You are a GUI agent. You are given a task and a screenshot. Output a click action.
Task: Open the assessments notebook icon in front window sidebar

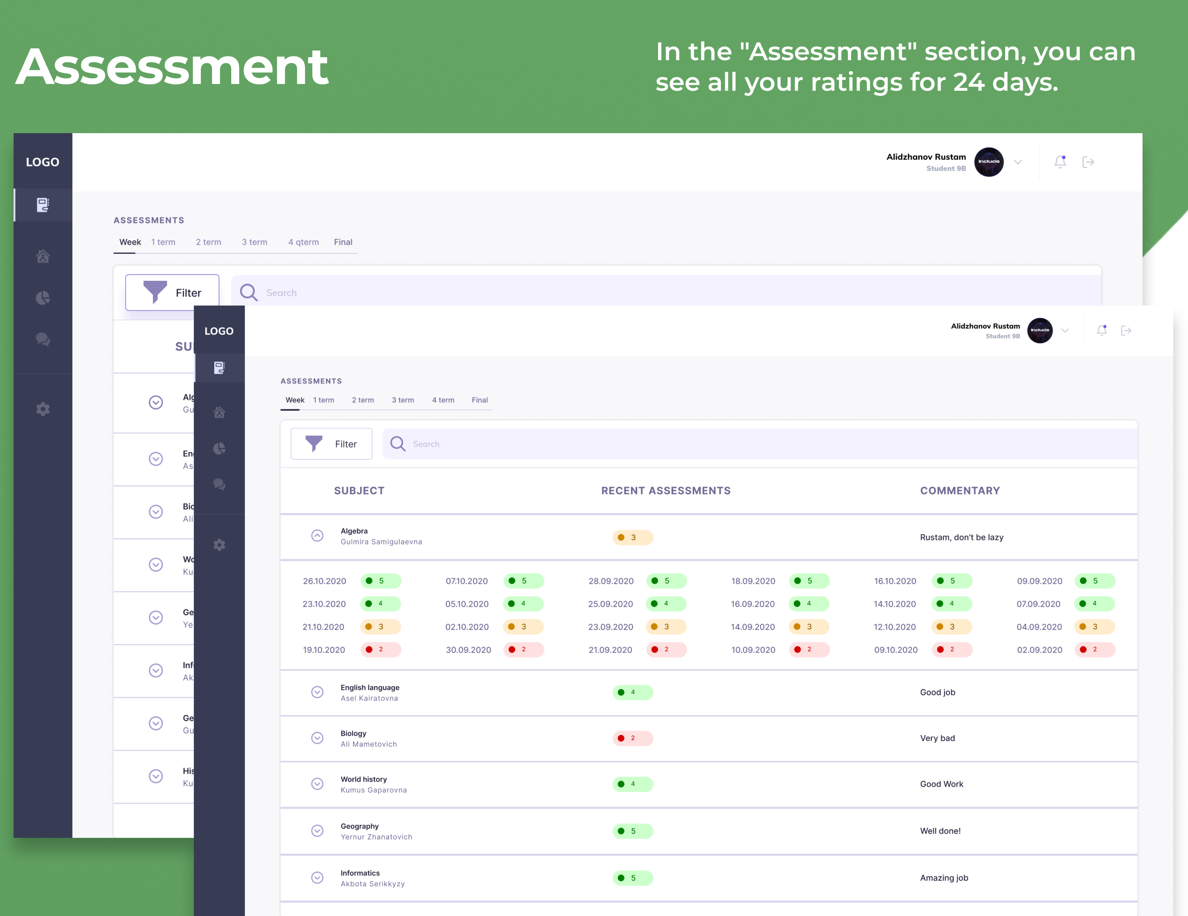click(x=219, y=368)
